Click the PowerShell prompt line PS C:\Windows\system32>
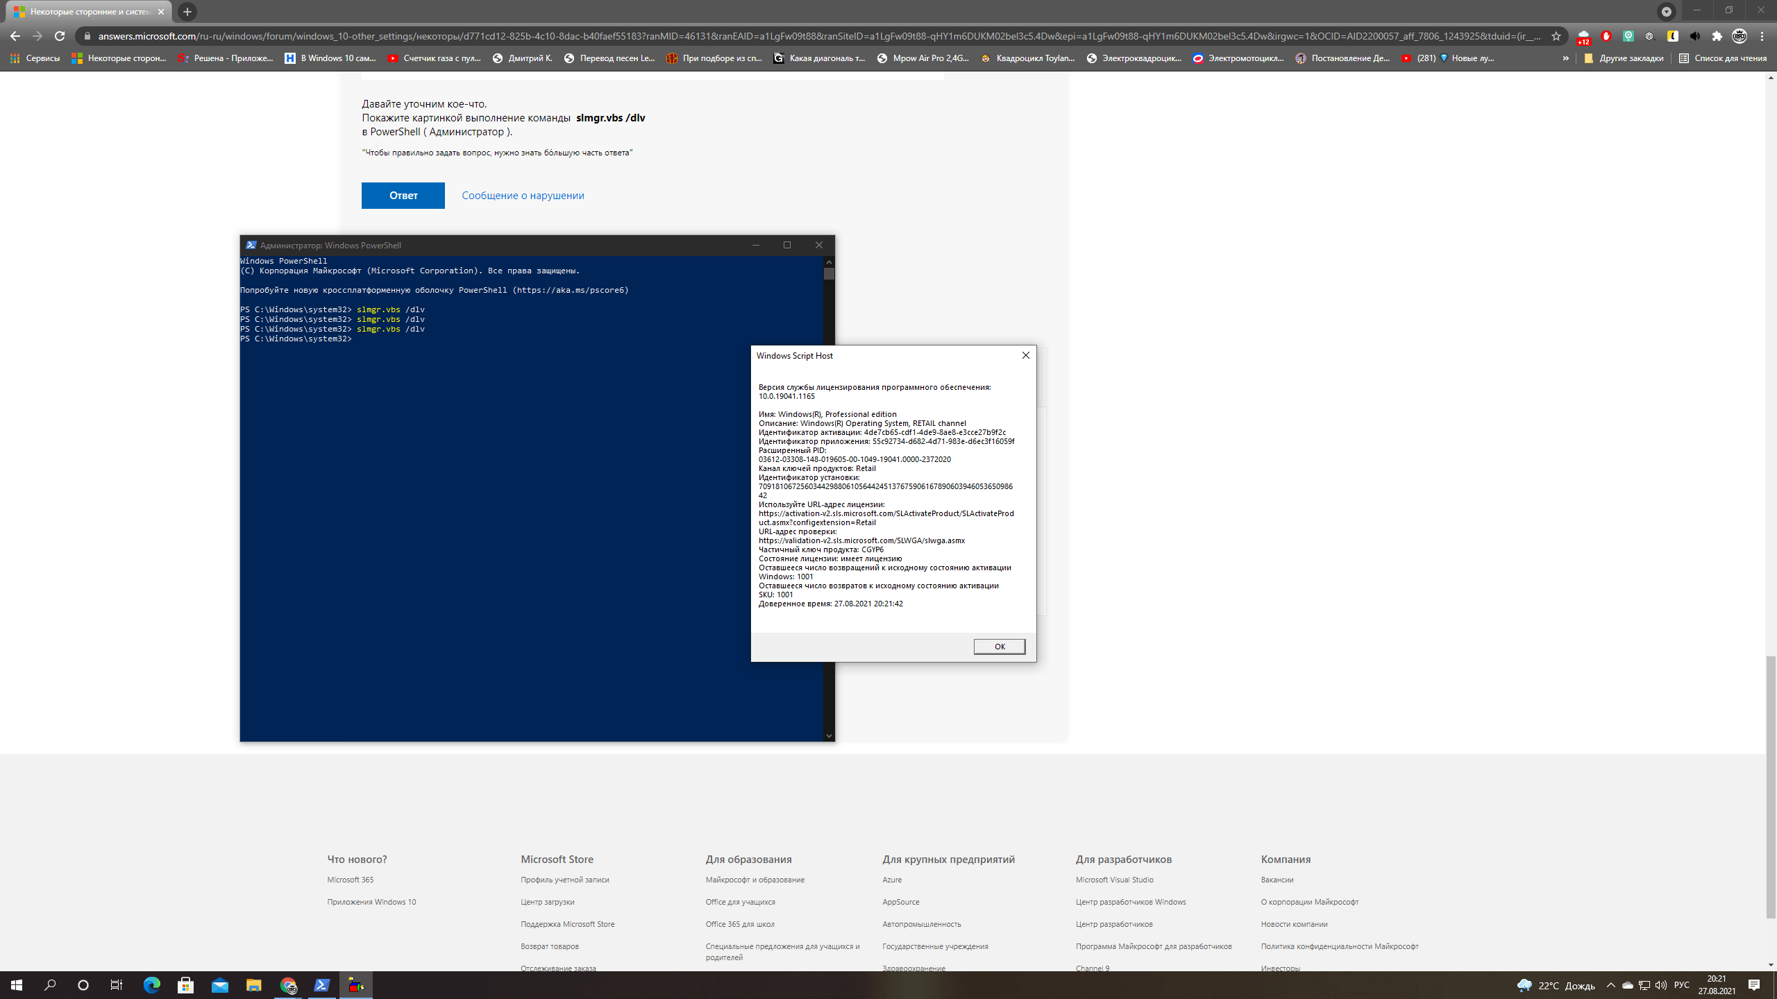 [x=296, y=339]
